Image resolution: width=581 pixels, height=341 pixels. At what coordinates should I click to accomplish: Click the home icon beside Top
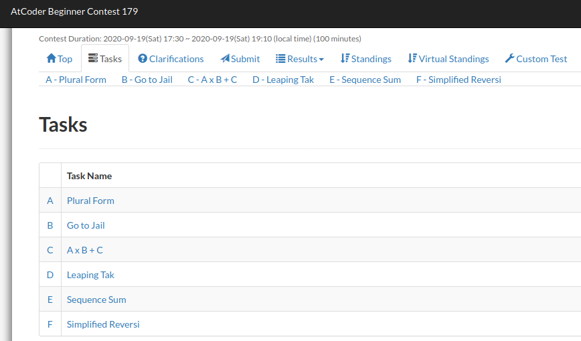tap(51, 59)
